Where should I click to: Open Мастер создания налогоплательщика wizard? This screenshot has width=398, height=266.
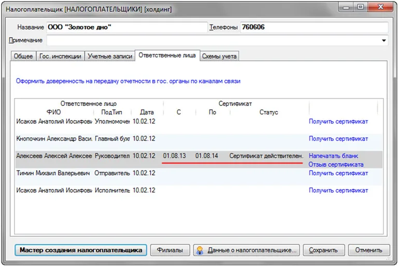[x=81, y=250]
